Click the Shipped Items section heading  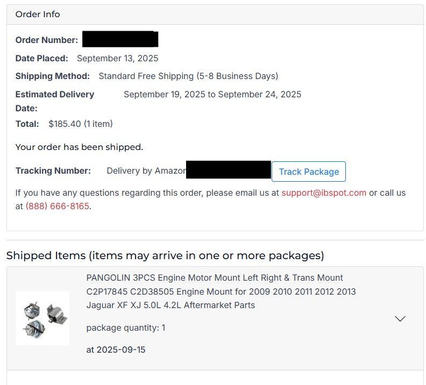point(165,255)
